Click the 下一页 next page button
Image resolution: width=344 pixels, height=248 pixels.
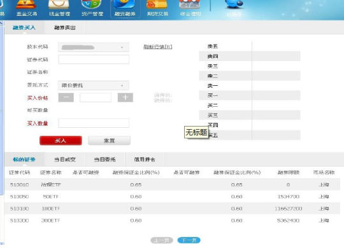point(189,240)
